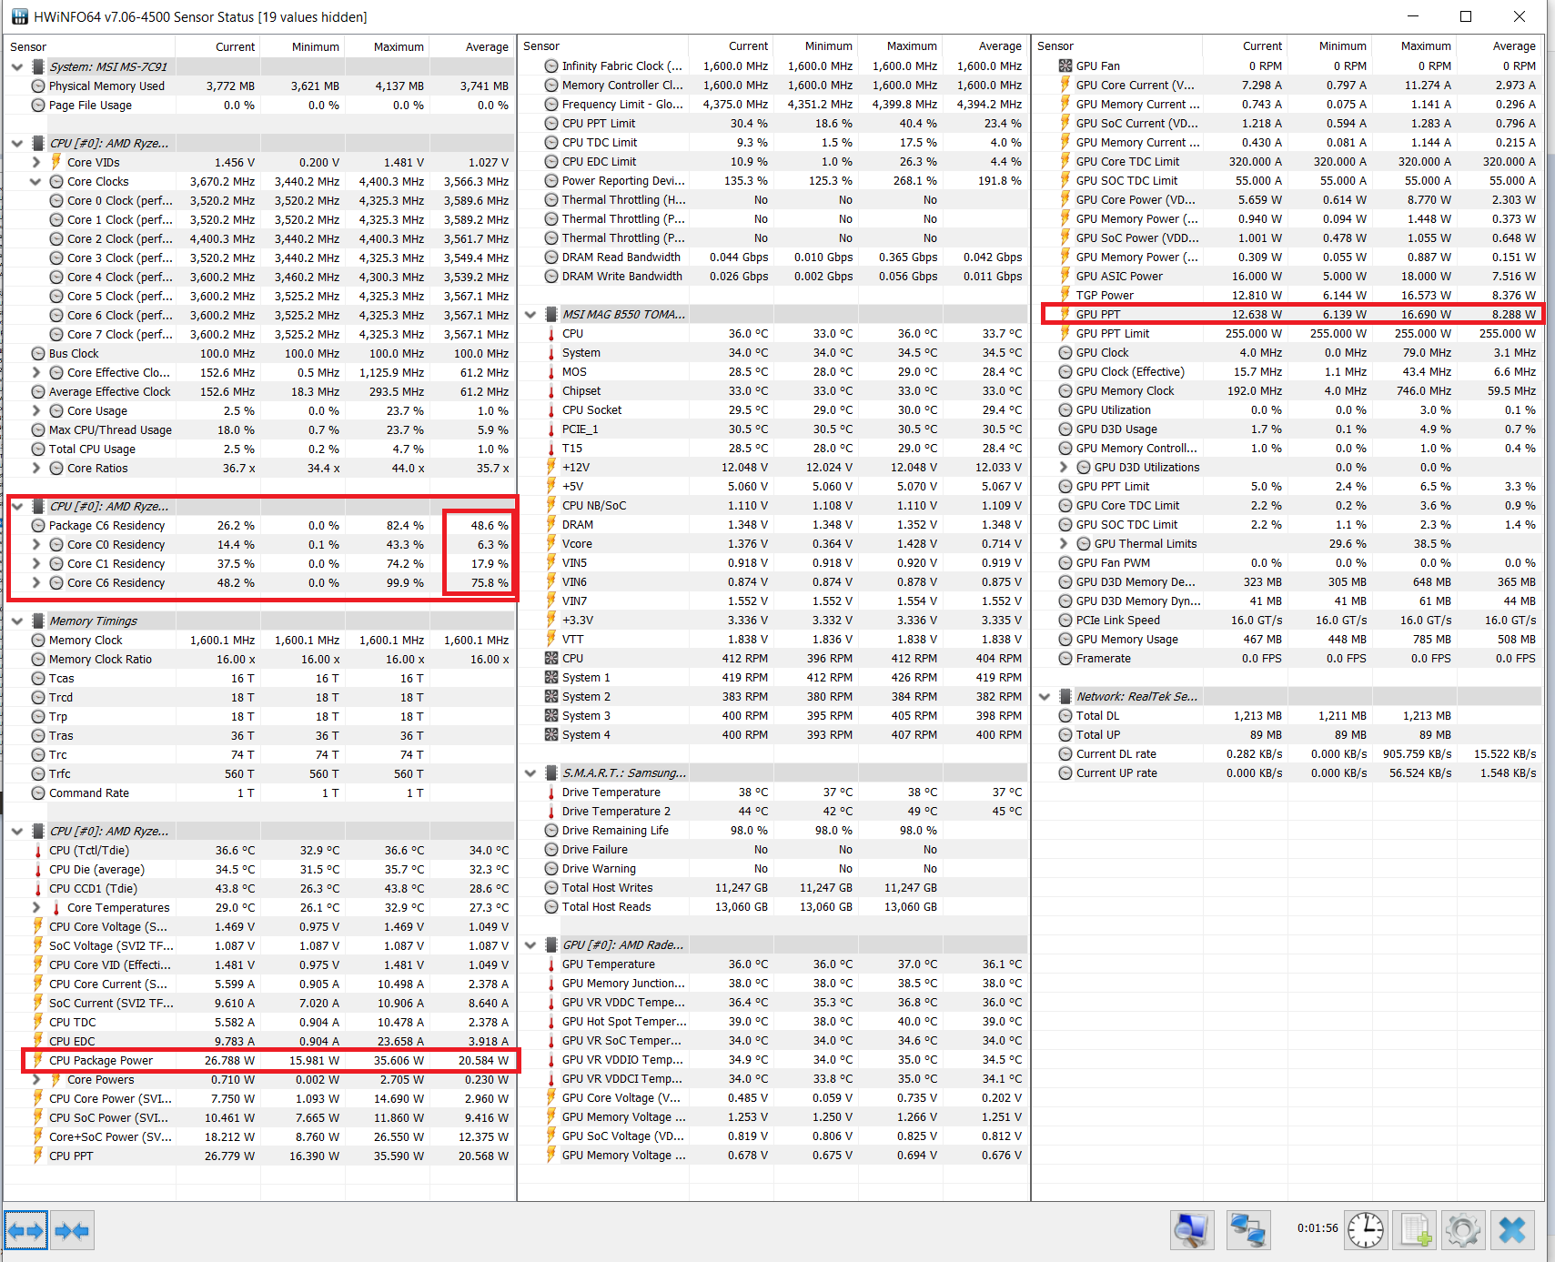Click the circle icon beside Physical Memory Used
This screenshot has width=1555, height=1262.
tap(38, 86)
